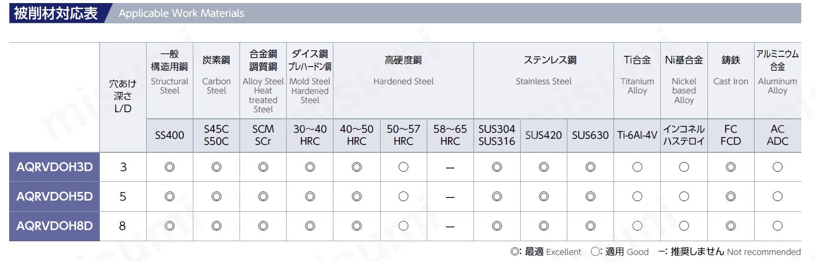Click the excellent mark for AQRVDOH3D SS400
Screen dimensions: 815x261
click(169, 167)
